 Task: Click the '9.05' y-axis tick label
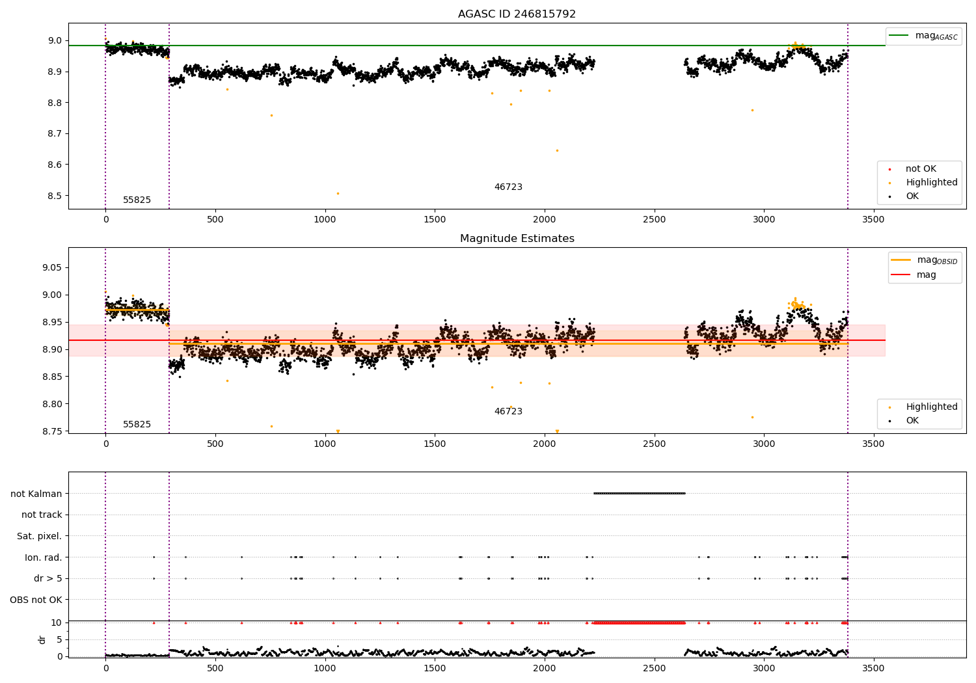tap(52, 268)
